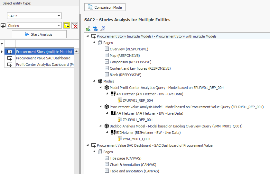
Task: Open the SAC2 system dropdown
Action: coord(59,16)
